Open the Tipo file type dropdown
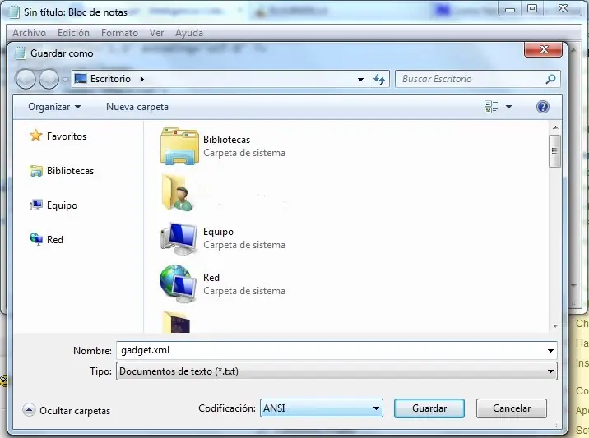The width and height of the screenshot is (589, 438). pyautogui.click(x=336, y=371)
